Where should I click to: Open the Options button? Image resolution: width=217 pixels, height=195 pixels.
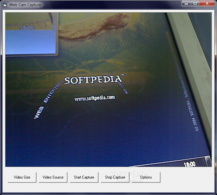click(x=146, y=177)
